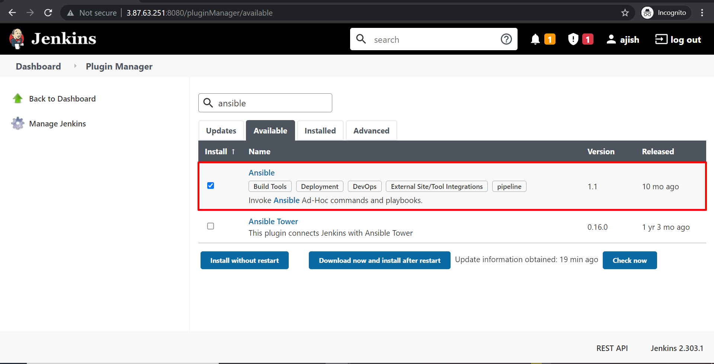Screen dimensions: 714x364
Task: Click the ajish username link
Action: click(630, 39)
